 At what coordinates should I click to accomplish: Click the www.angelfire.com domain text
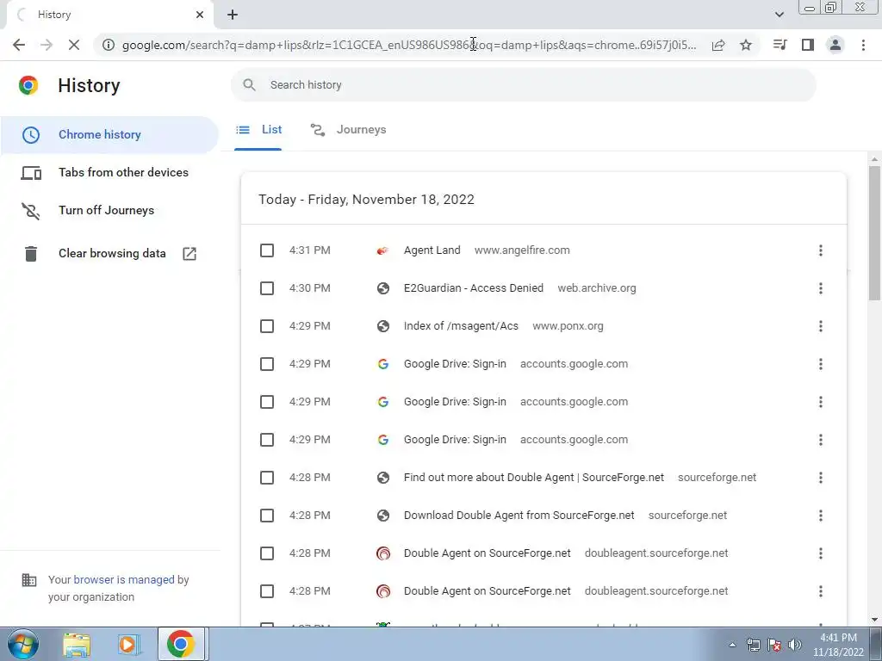point(522,250)
